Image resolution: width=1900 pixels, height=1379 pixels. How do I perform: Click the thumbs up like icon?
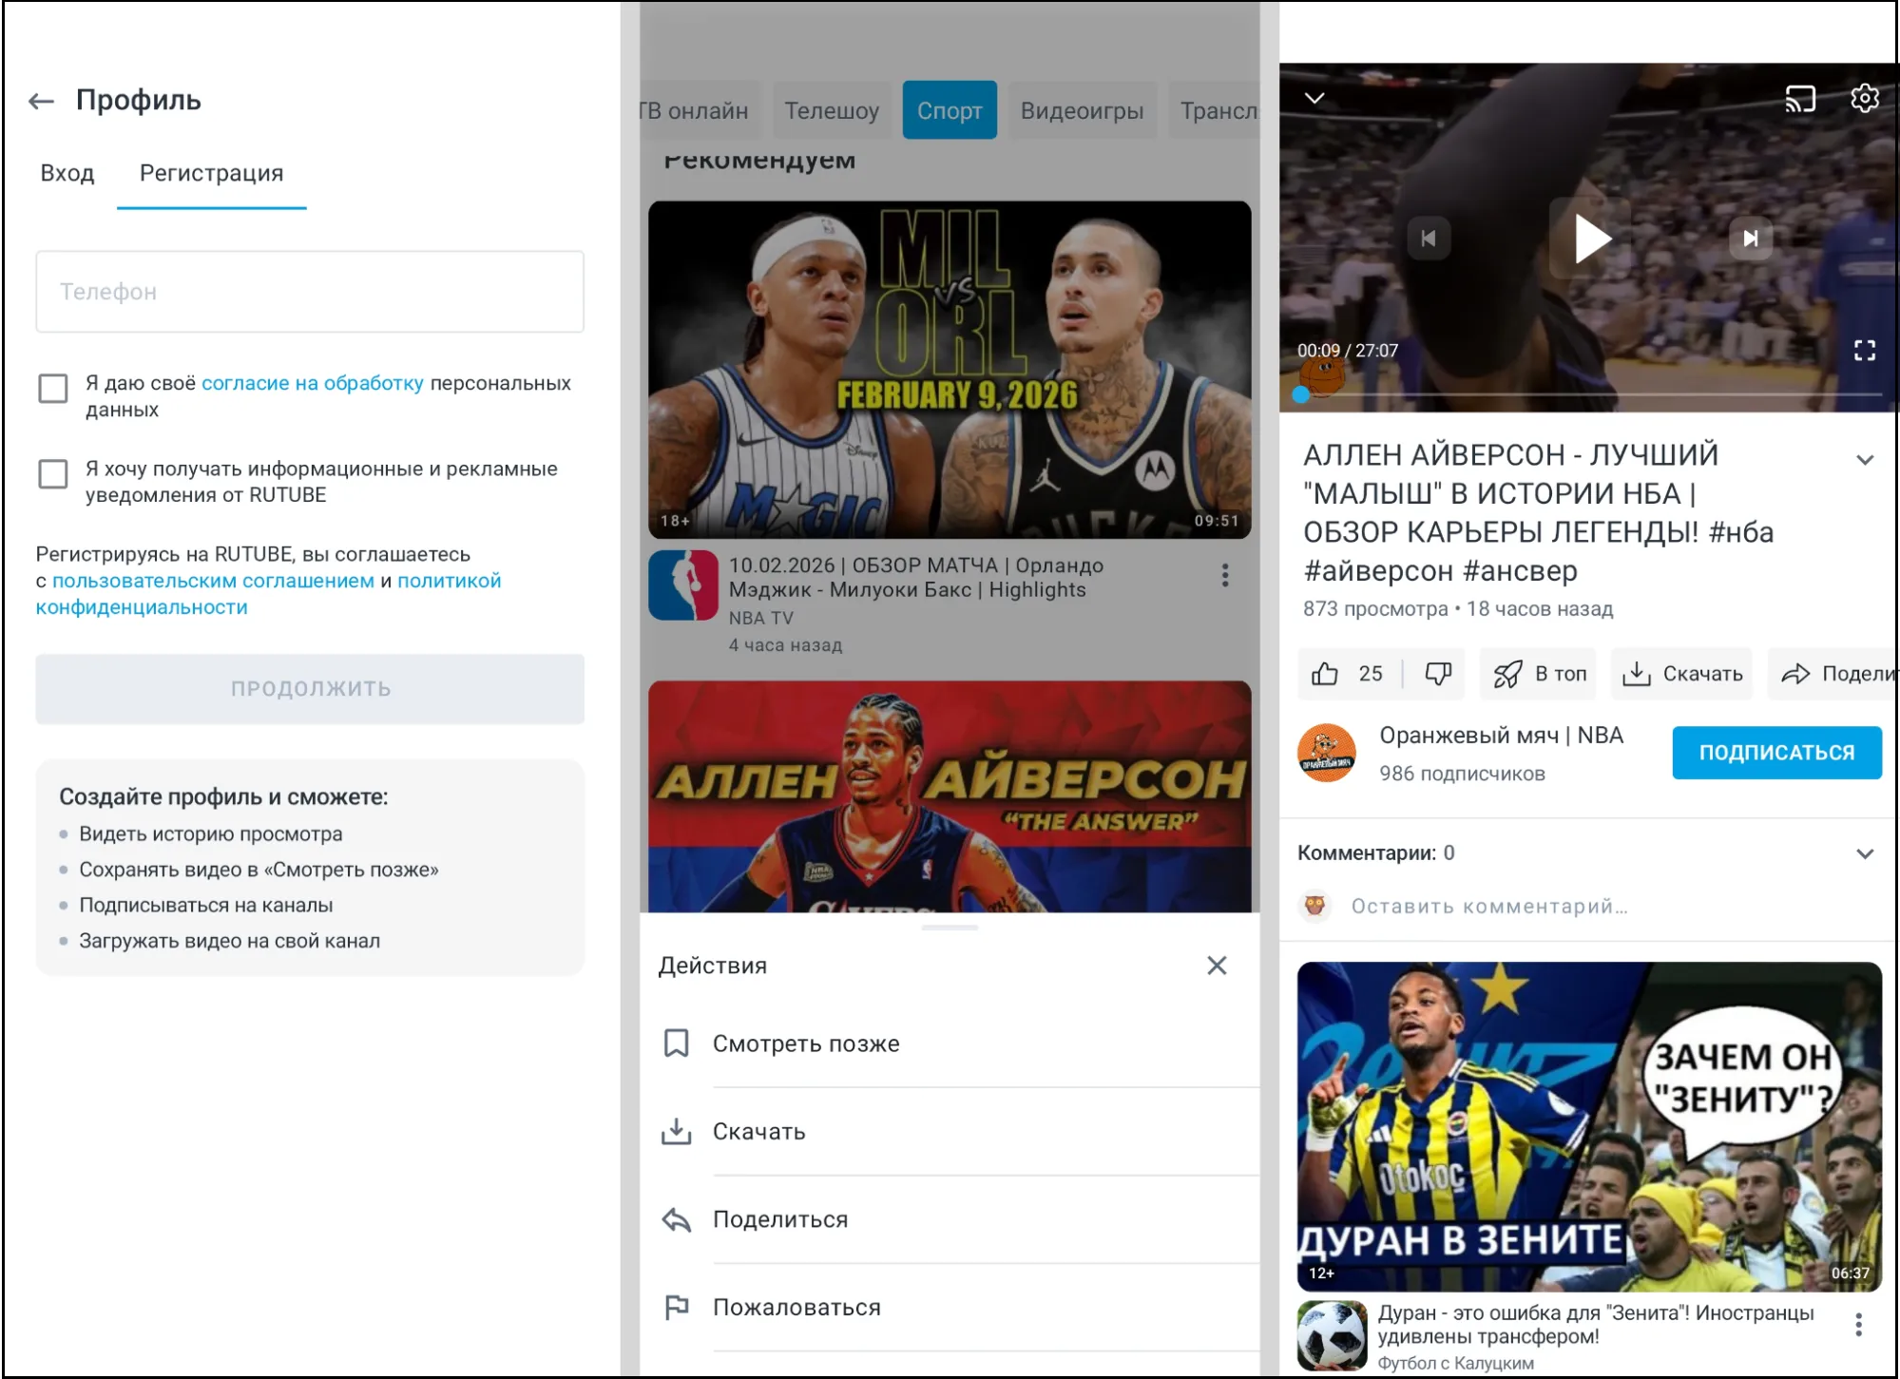click(1325, 674)
